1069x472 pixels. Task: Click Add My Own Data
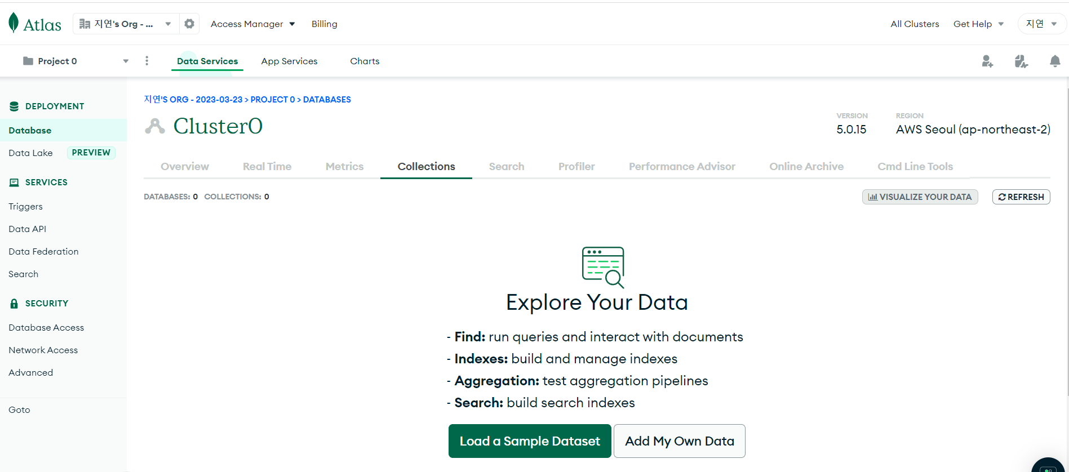click(680, 441)
